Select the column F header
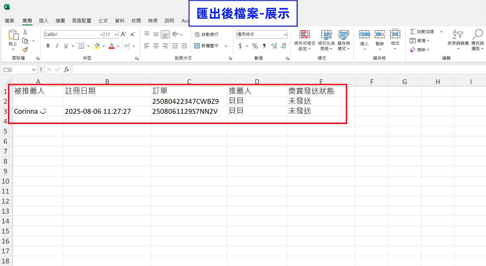Screen dimensions: 486x266 371,82
